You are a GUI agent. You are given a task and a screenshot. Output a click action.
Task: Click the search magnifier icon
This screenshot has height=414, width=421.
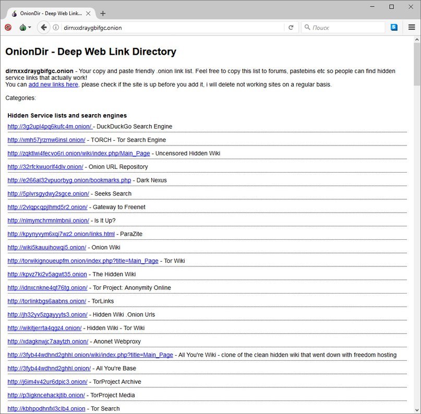[307, 28]
